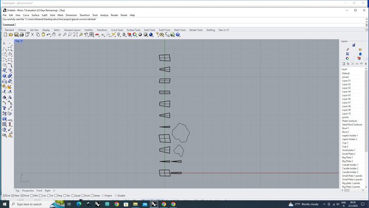
Task: Select the Undo arrow icon
Action: point(48,35)
